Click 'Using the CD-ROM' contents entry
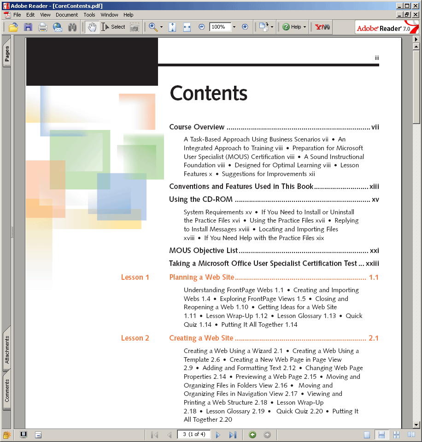 coord(274,199)
